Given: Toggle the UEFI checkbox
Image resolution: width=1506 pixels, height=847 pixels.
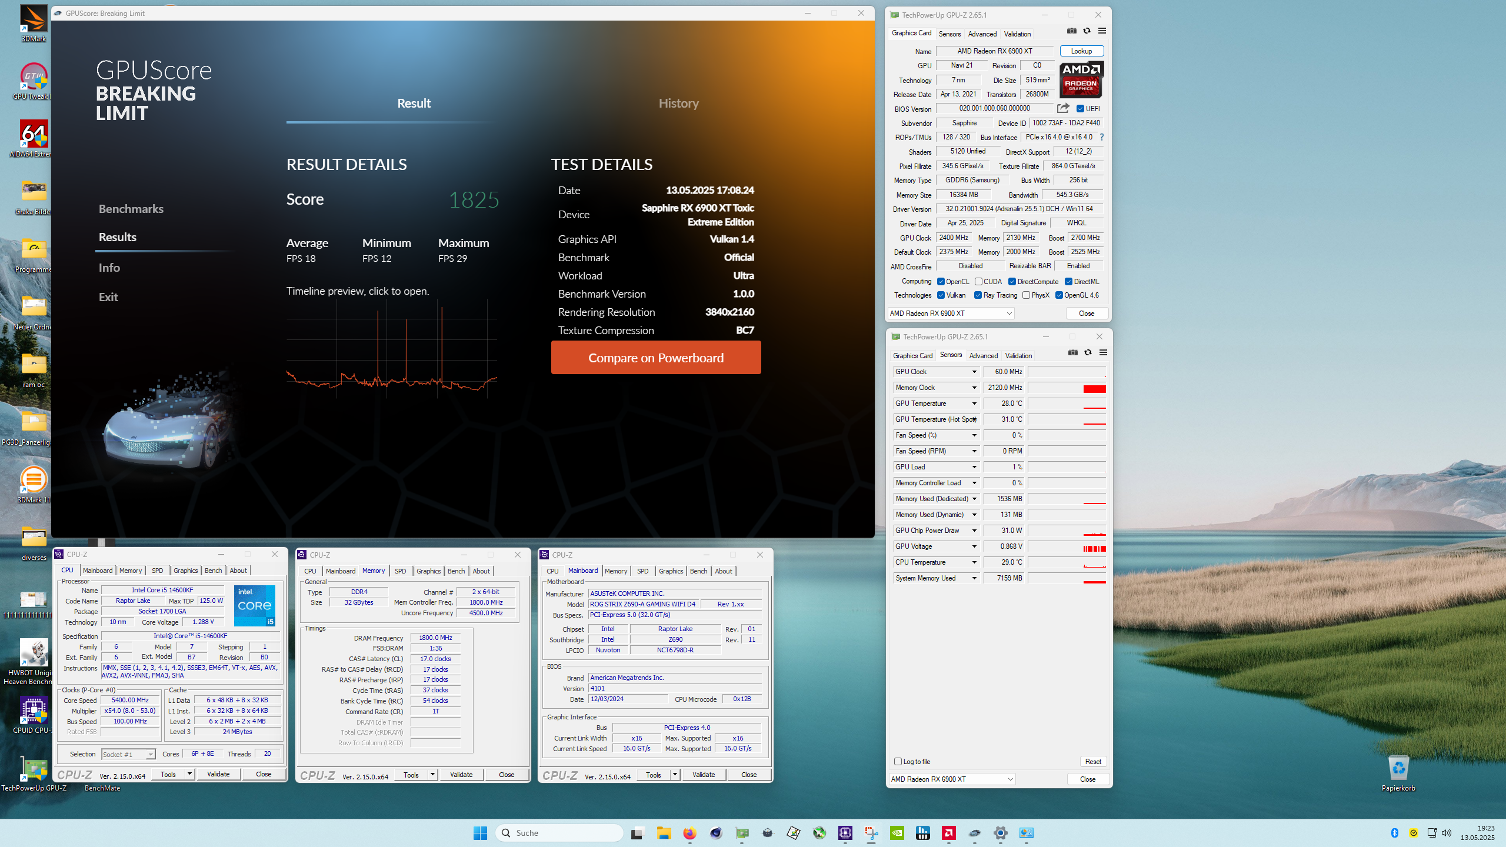Looking at the screenshot, I should [1080, 109].
